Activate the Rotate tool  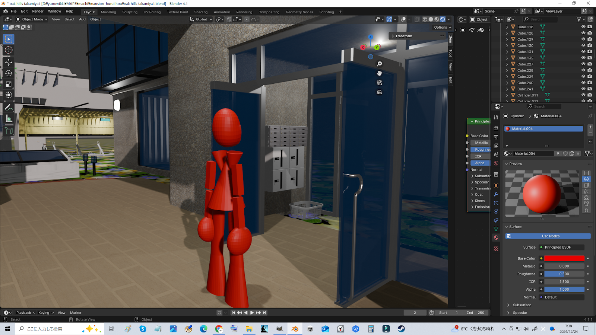click(x=9, y=73)
